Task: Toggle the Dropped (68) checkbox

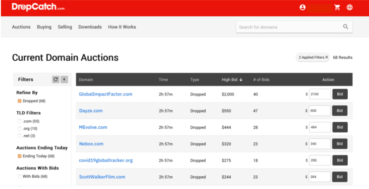Action: click(x=19, y=101)
